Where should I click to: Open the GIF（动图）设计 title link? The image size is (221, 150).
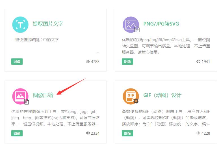click(x=162, y=95)
